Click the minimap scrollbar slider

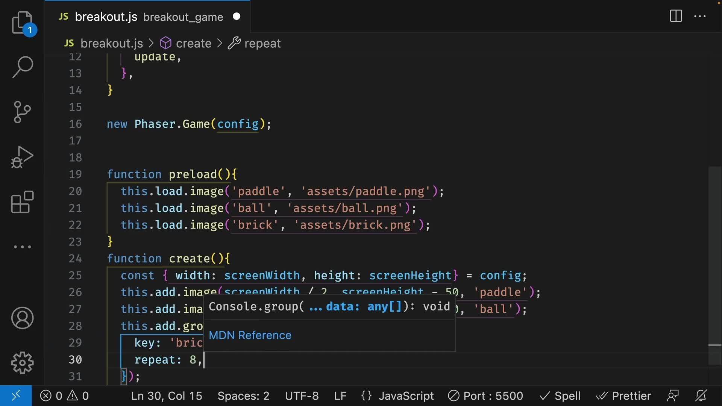715,265
